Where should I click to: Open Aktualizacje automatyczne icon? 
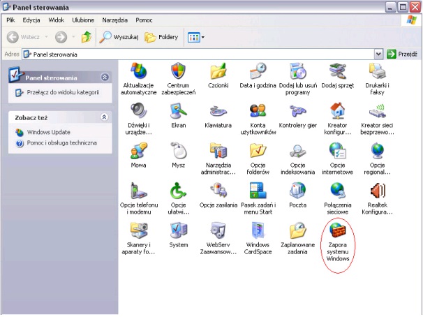(138, 71)
